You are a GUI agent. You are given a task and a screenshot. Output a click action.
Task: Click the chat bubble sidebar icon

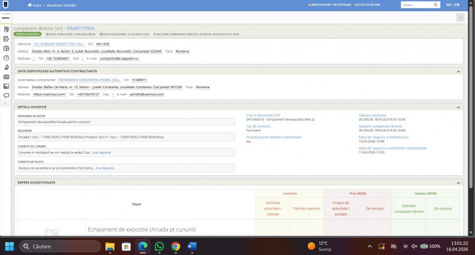click(6, 95)
